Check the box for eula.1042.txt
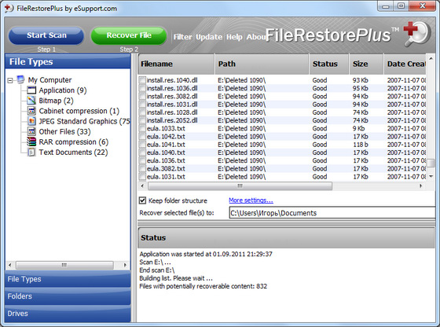Screen dimensions: 440x327 pyautogui.click(x=142, y=137)
